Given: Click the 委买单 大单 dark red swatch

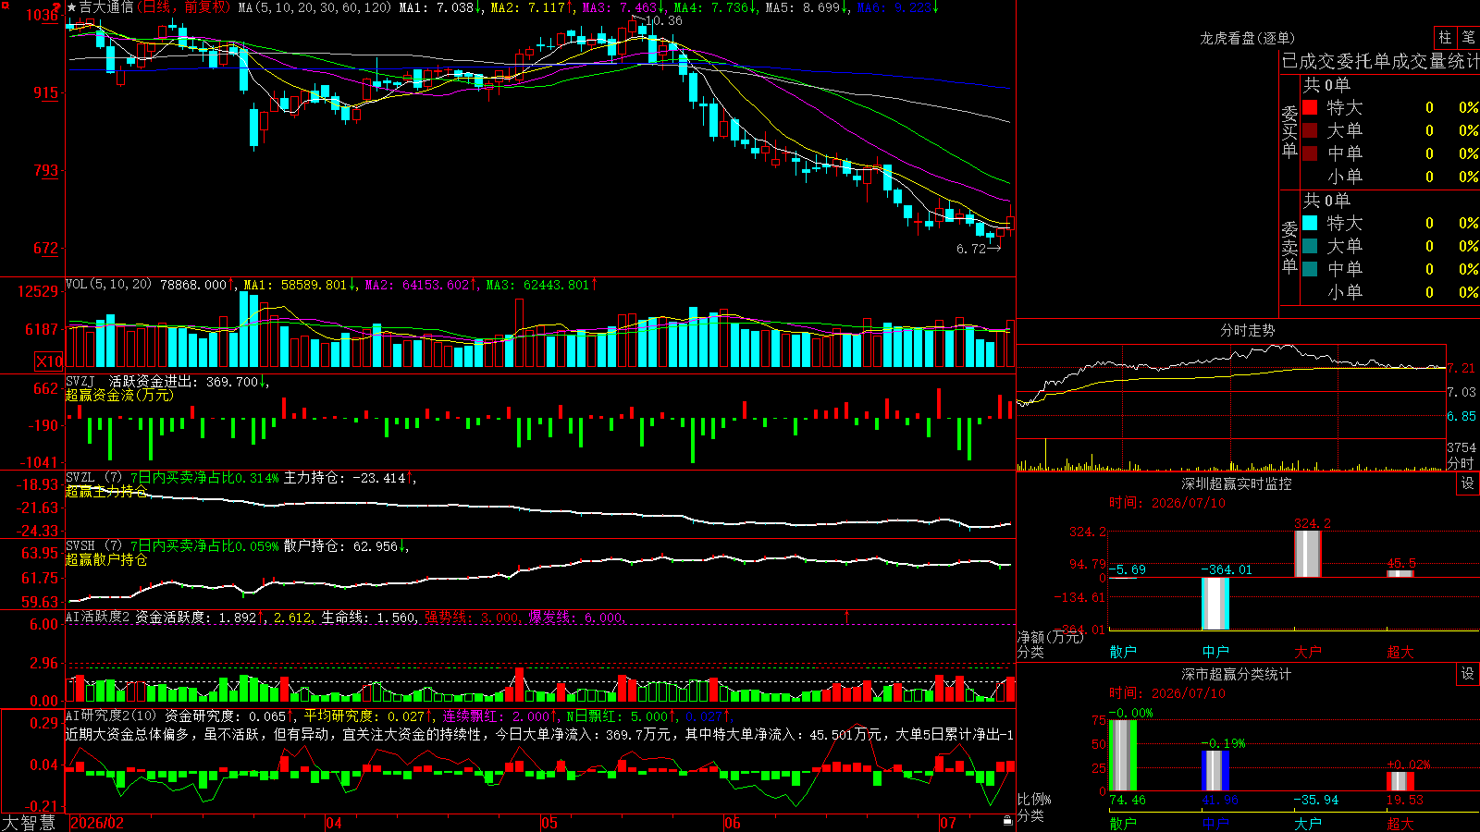Looking at the screenshot, I should pos(1310,130).
